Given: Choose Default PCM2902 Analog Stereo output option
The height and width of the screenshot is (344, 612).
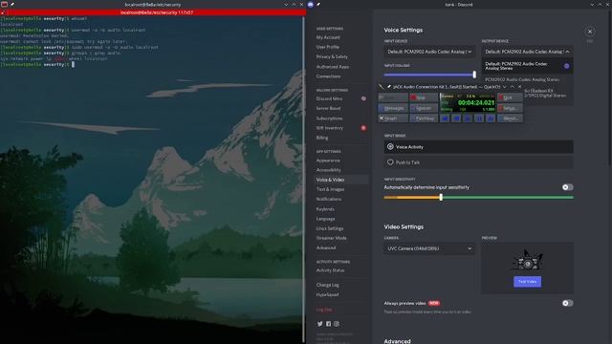Looking at the screenshot, I should (x=527, y=66).
